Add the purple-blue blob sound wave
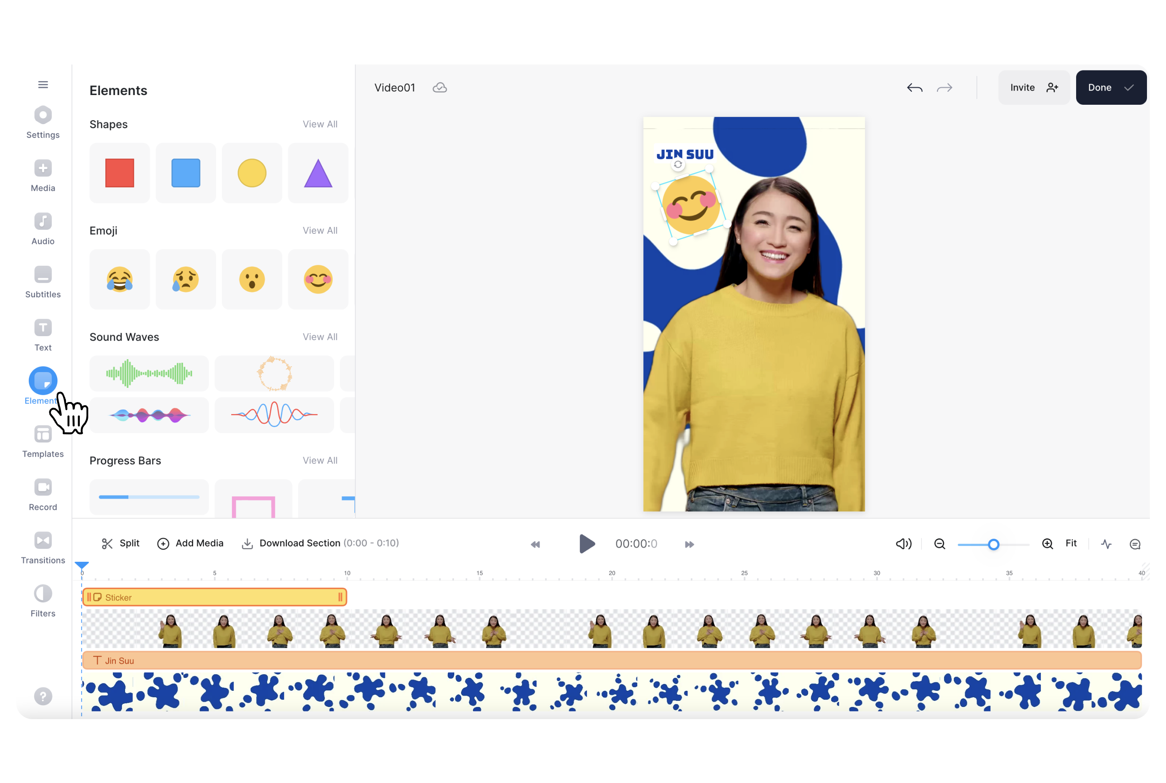Viewport: 1166px width, 783px height. coord(149,415)
